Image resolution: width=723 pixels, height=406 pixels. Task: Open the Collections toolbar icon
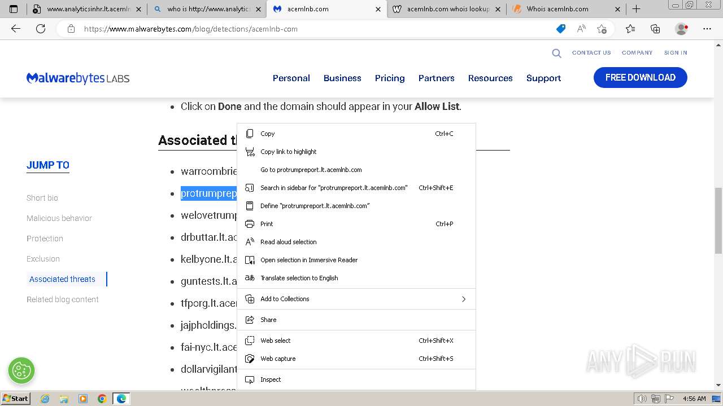click(x=655, y=29)
